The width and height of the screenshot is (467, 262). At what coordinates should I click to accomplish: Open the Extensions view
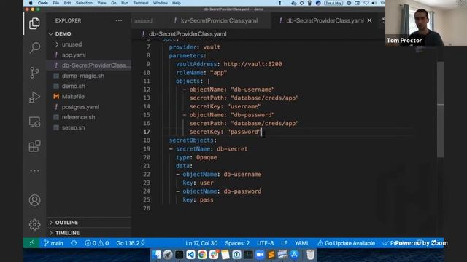coord(34,146)
